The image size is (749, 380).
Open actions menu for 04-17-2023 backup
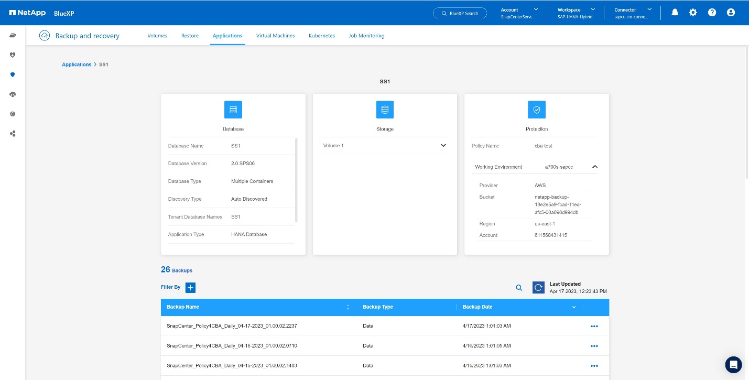(594, 326)
